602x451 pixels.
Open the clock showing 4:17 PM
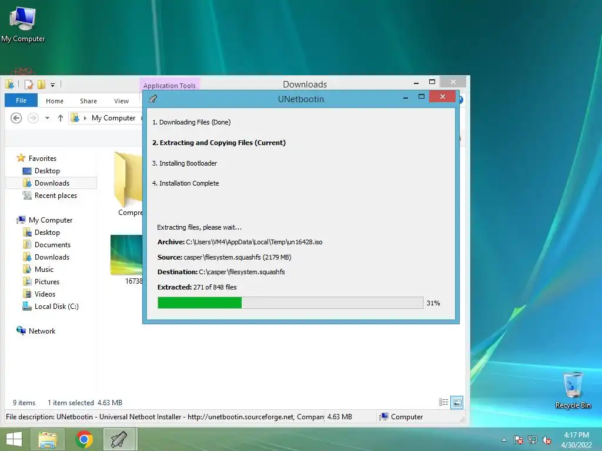coord(576,440)
